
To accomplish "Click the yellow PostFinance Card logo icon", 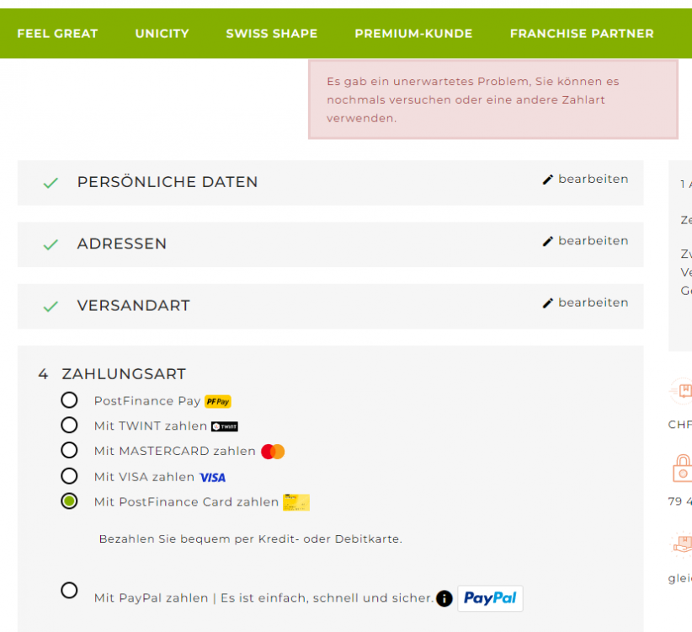I will pos(295,502).
